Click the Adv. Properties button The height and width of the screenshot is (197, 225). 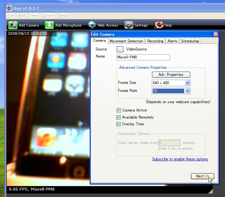[x=171, y=75]
